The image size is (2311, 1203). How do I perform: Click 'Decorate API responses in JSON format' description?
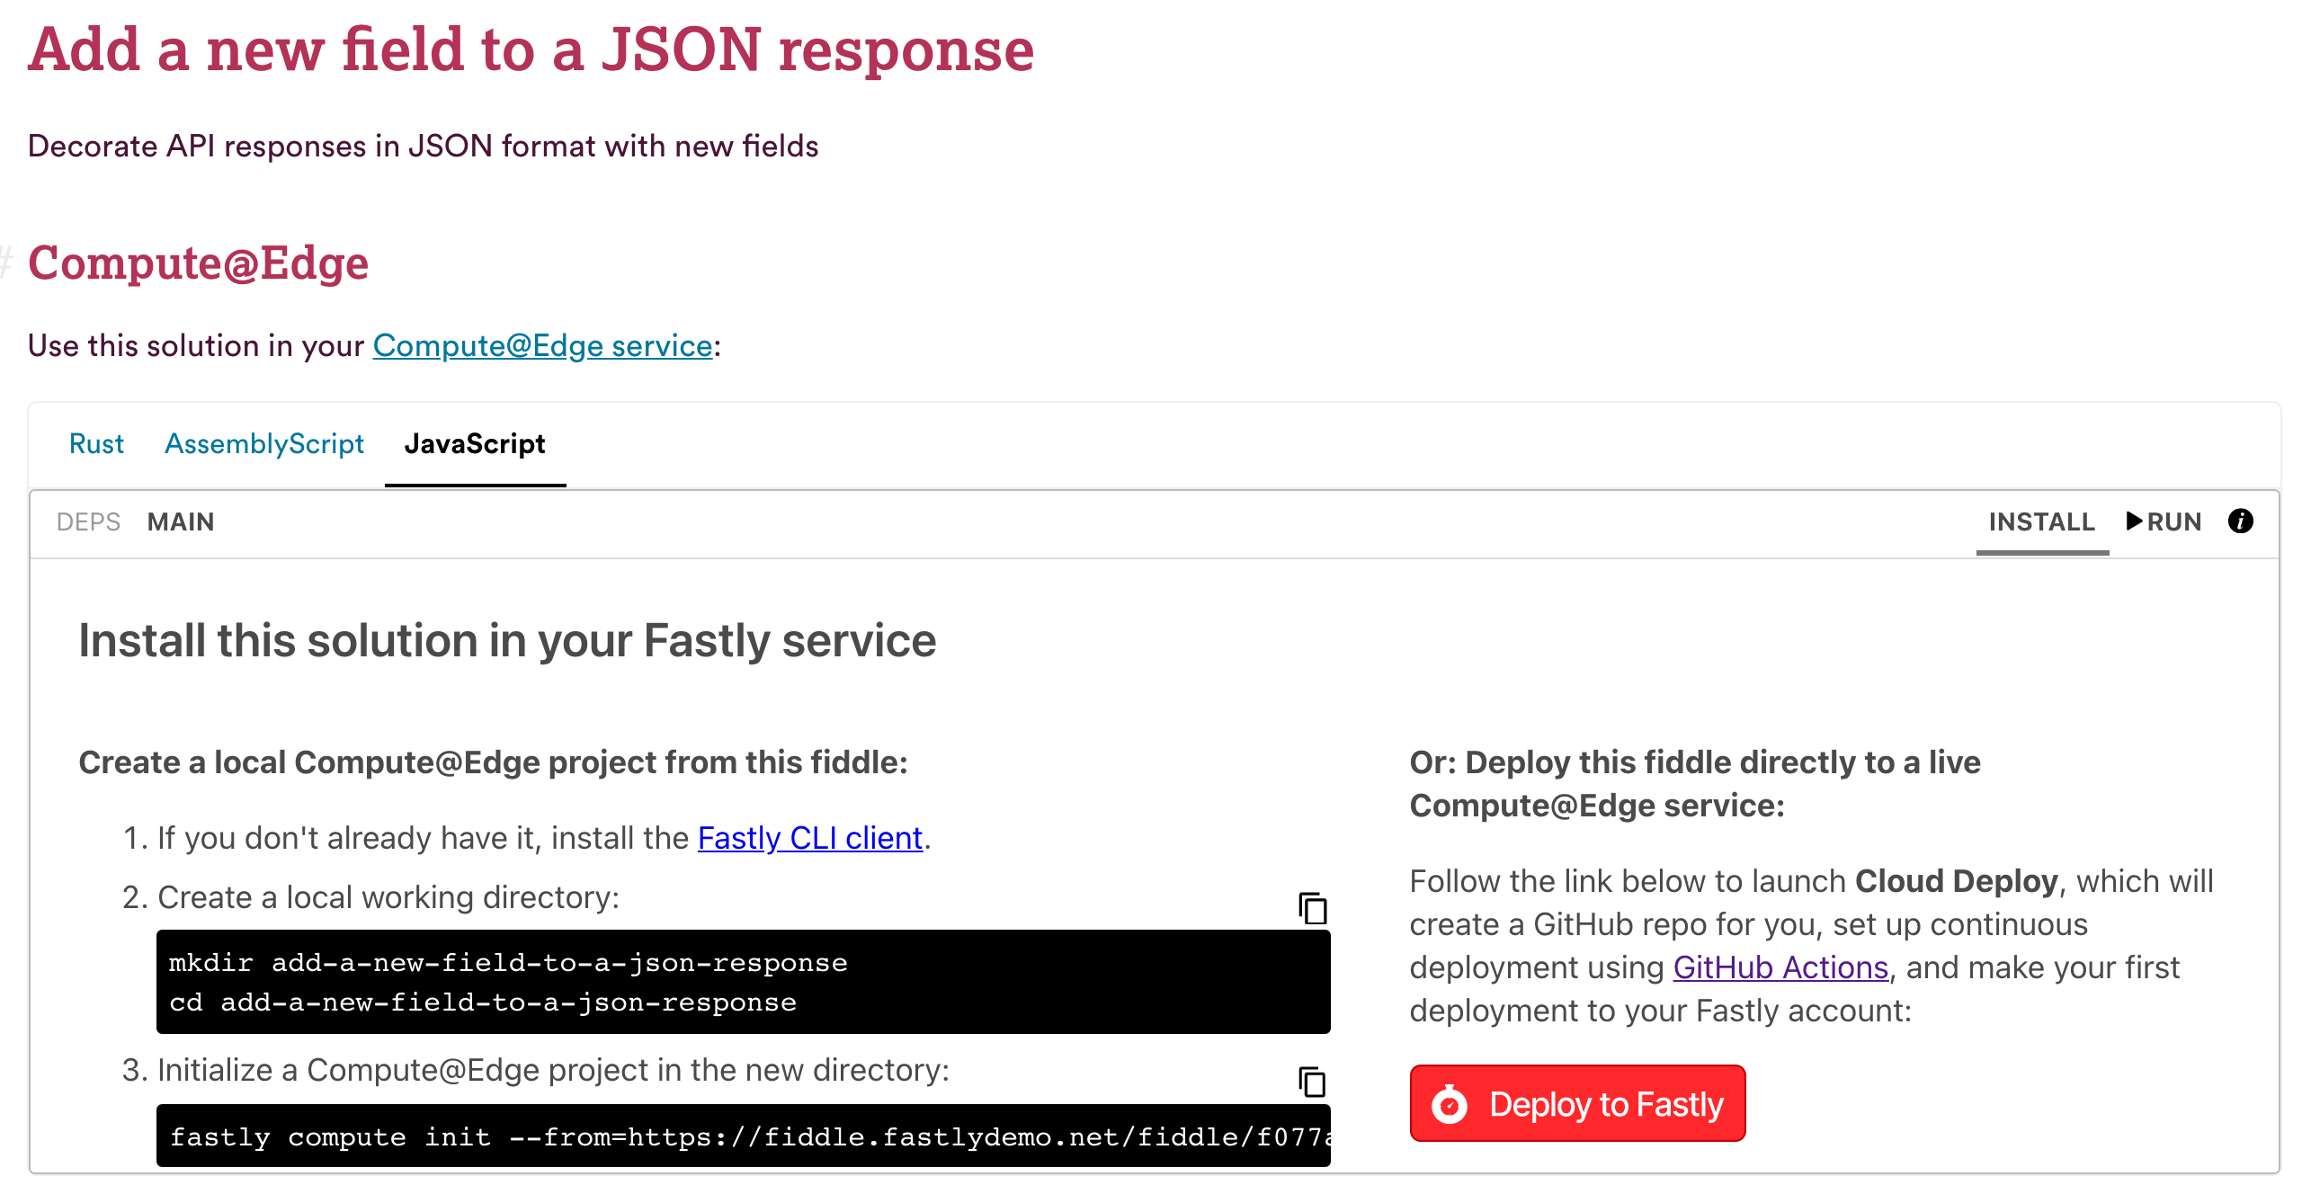424,146
